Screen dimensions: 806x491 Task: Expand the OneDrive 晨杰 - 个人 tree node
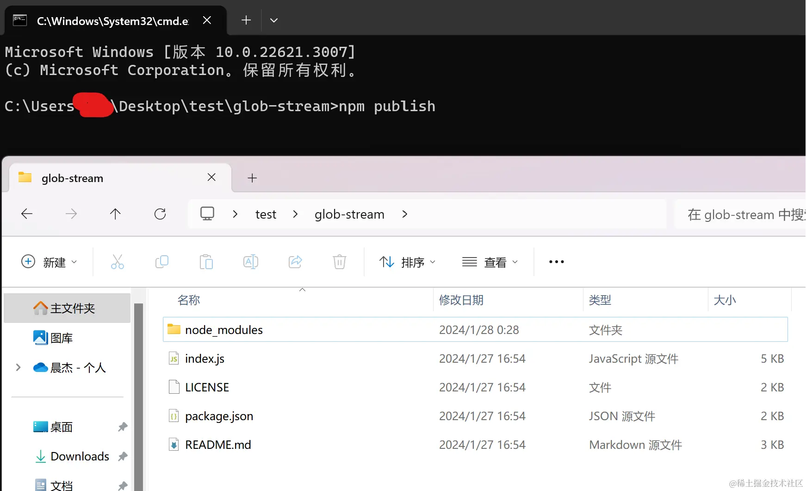click(19, 367)
